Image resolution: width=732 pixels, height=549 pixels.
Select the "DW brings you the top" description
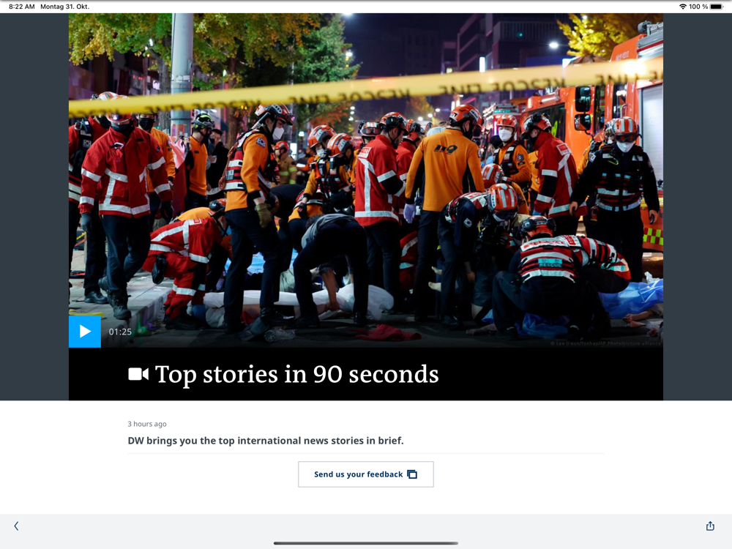[266, 441]
